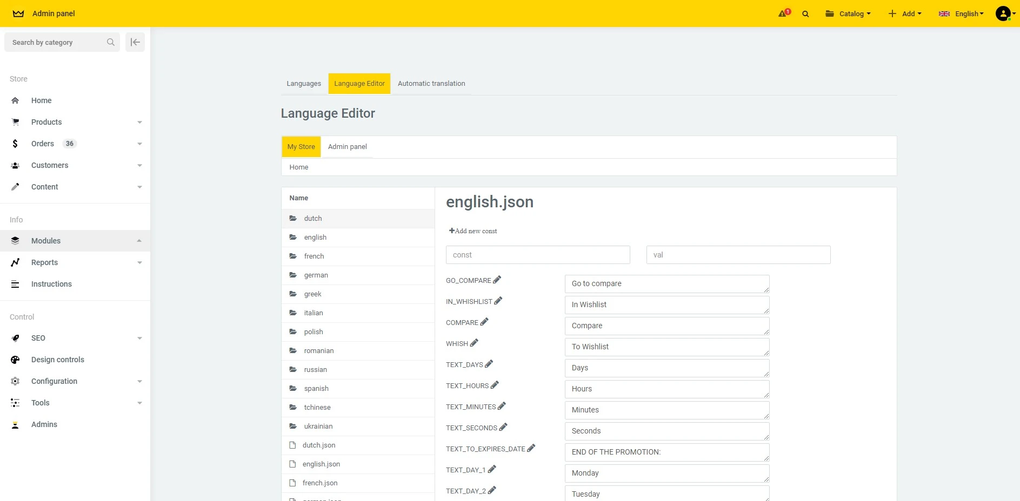Open the English language dropdown
The height and width of the screenshot is (501, 1020).
(x=961, y=13)
